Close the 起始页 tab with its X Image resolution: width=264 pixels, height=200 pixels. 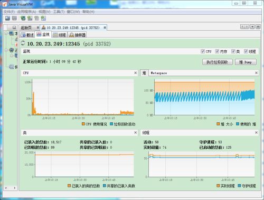click(x=38, y=28)
